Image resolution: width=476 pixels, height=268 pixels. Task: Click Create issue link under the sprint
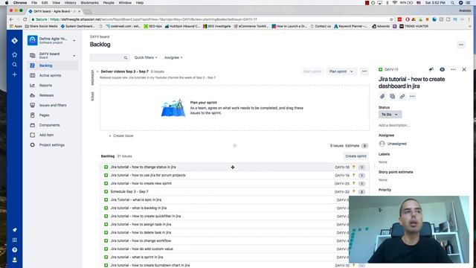pos(121,135)
